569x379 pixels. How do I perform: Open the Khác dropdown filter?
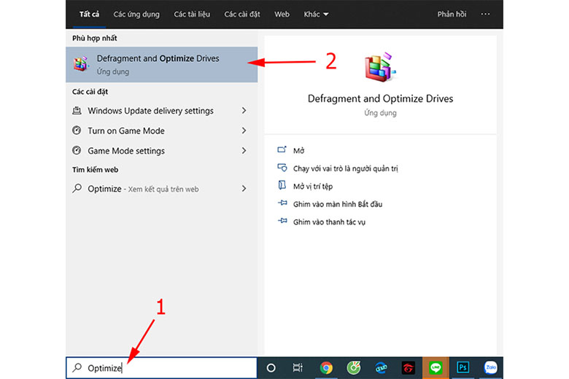(x=316, y=14)
